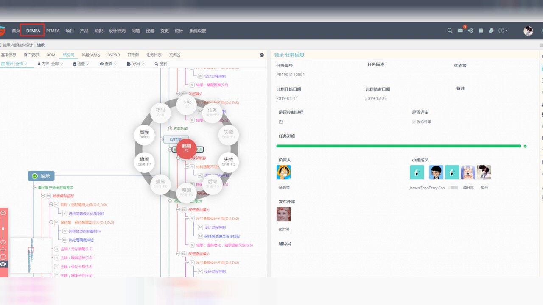Click zoom-out minus on canvas control
The width and height of the screenshot is (543, 305).
coord(3,242)
